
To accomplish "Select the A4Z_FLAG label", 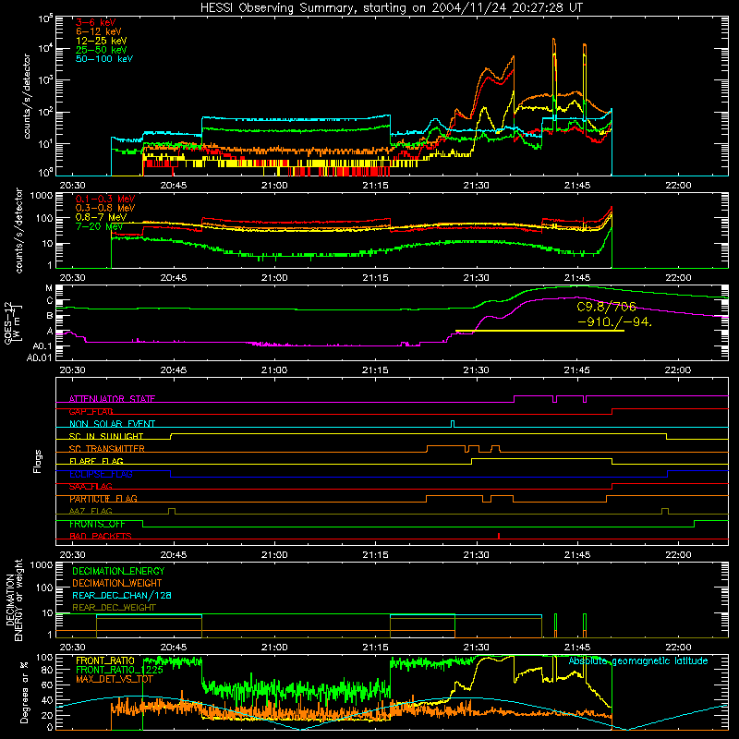I will click(x=91, y=511).
